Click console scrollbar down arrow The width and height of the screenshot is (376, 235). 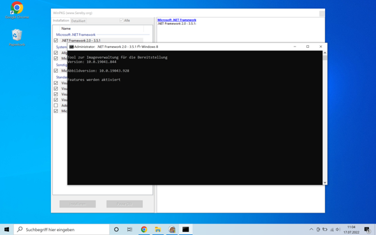pyautogui.click(x=325, y=183)
